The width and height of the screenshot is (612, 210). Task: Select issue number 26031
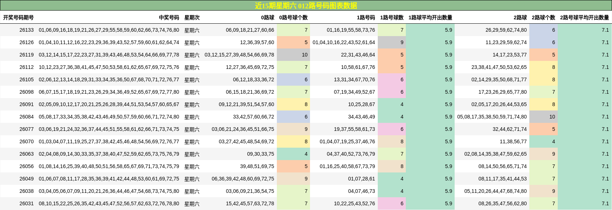(x=27, y=203)
